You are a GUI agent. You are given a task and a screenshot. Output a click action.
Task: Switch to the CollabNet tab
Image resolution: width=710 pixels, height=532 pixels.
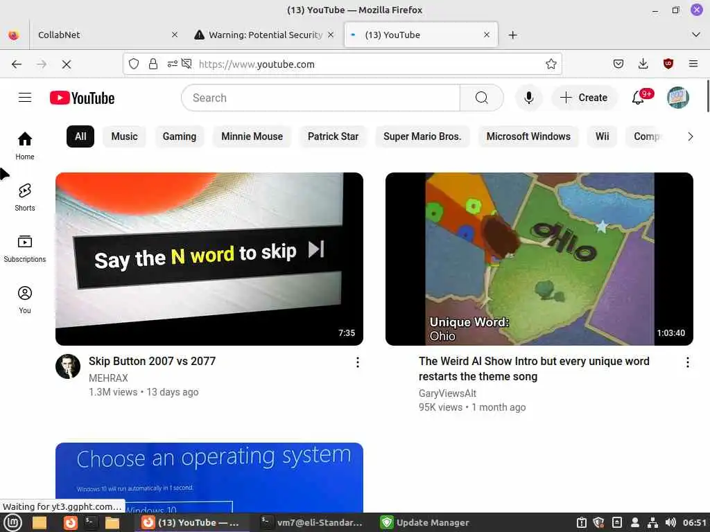click(106, 35)
